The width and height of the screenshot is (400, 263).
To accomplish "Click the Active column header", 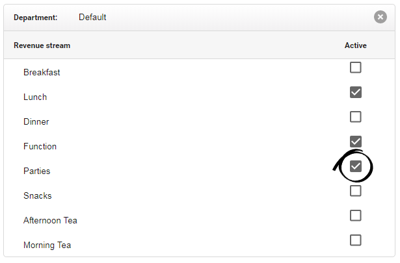I will point(355,45).
